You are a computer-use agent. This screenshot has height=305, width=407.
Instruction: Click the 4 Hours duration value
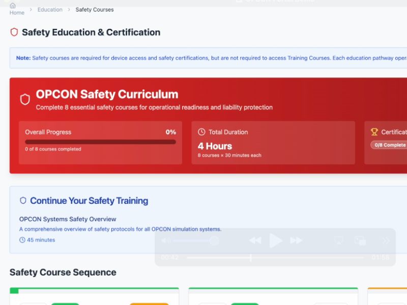[215, 146]
